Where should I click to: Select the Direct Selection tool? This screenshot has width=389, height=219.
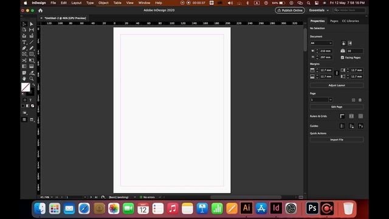[32, 24]
